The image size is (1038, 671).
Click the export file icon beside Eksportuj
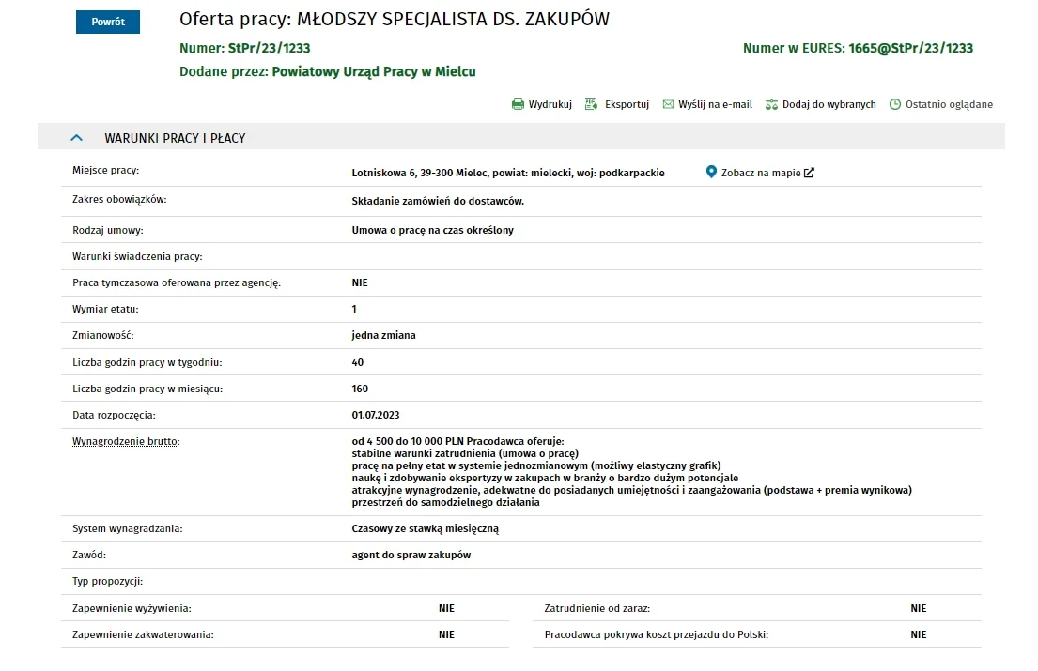click(x=591, y=104)
